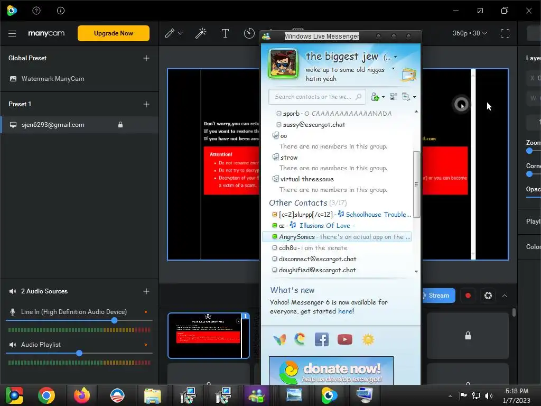Add a layer to Preset 1

click(146, 104)
